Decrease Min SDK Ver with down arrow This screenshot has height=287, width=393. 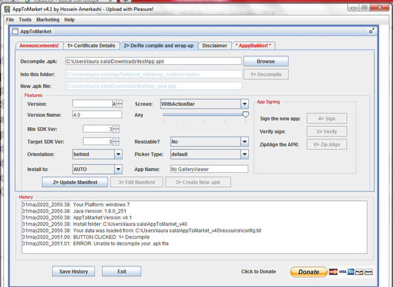point(116,131)
